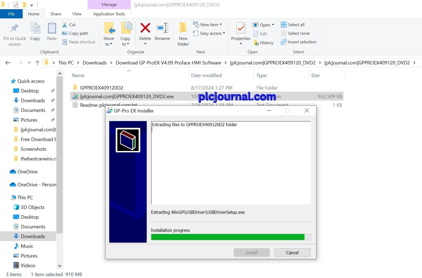
Task: Open History in the Open group
Action: [x=263, y=43]
